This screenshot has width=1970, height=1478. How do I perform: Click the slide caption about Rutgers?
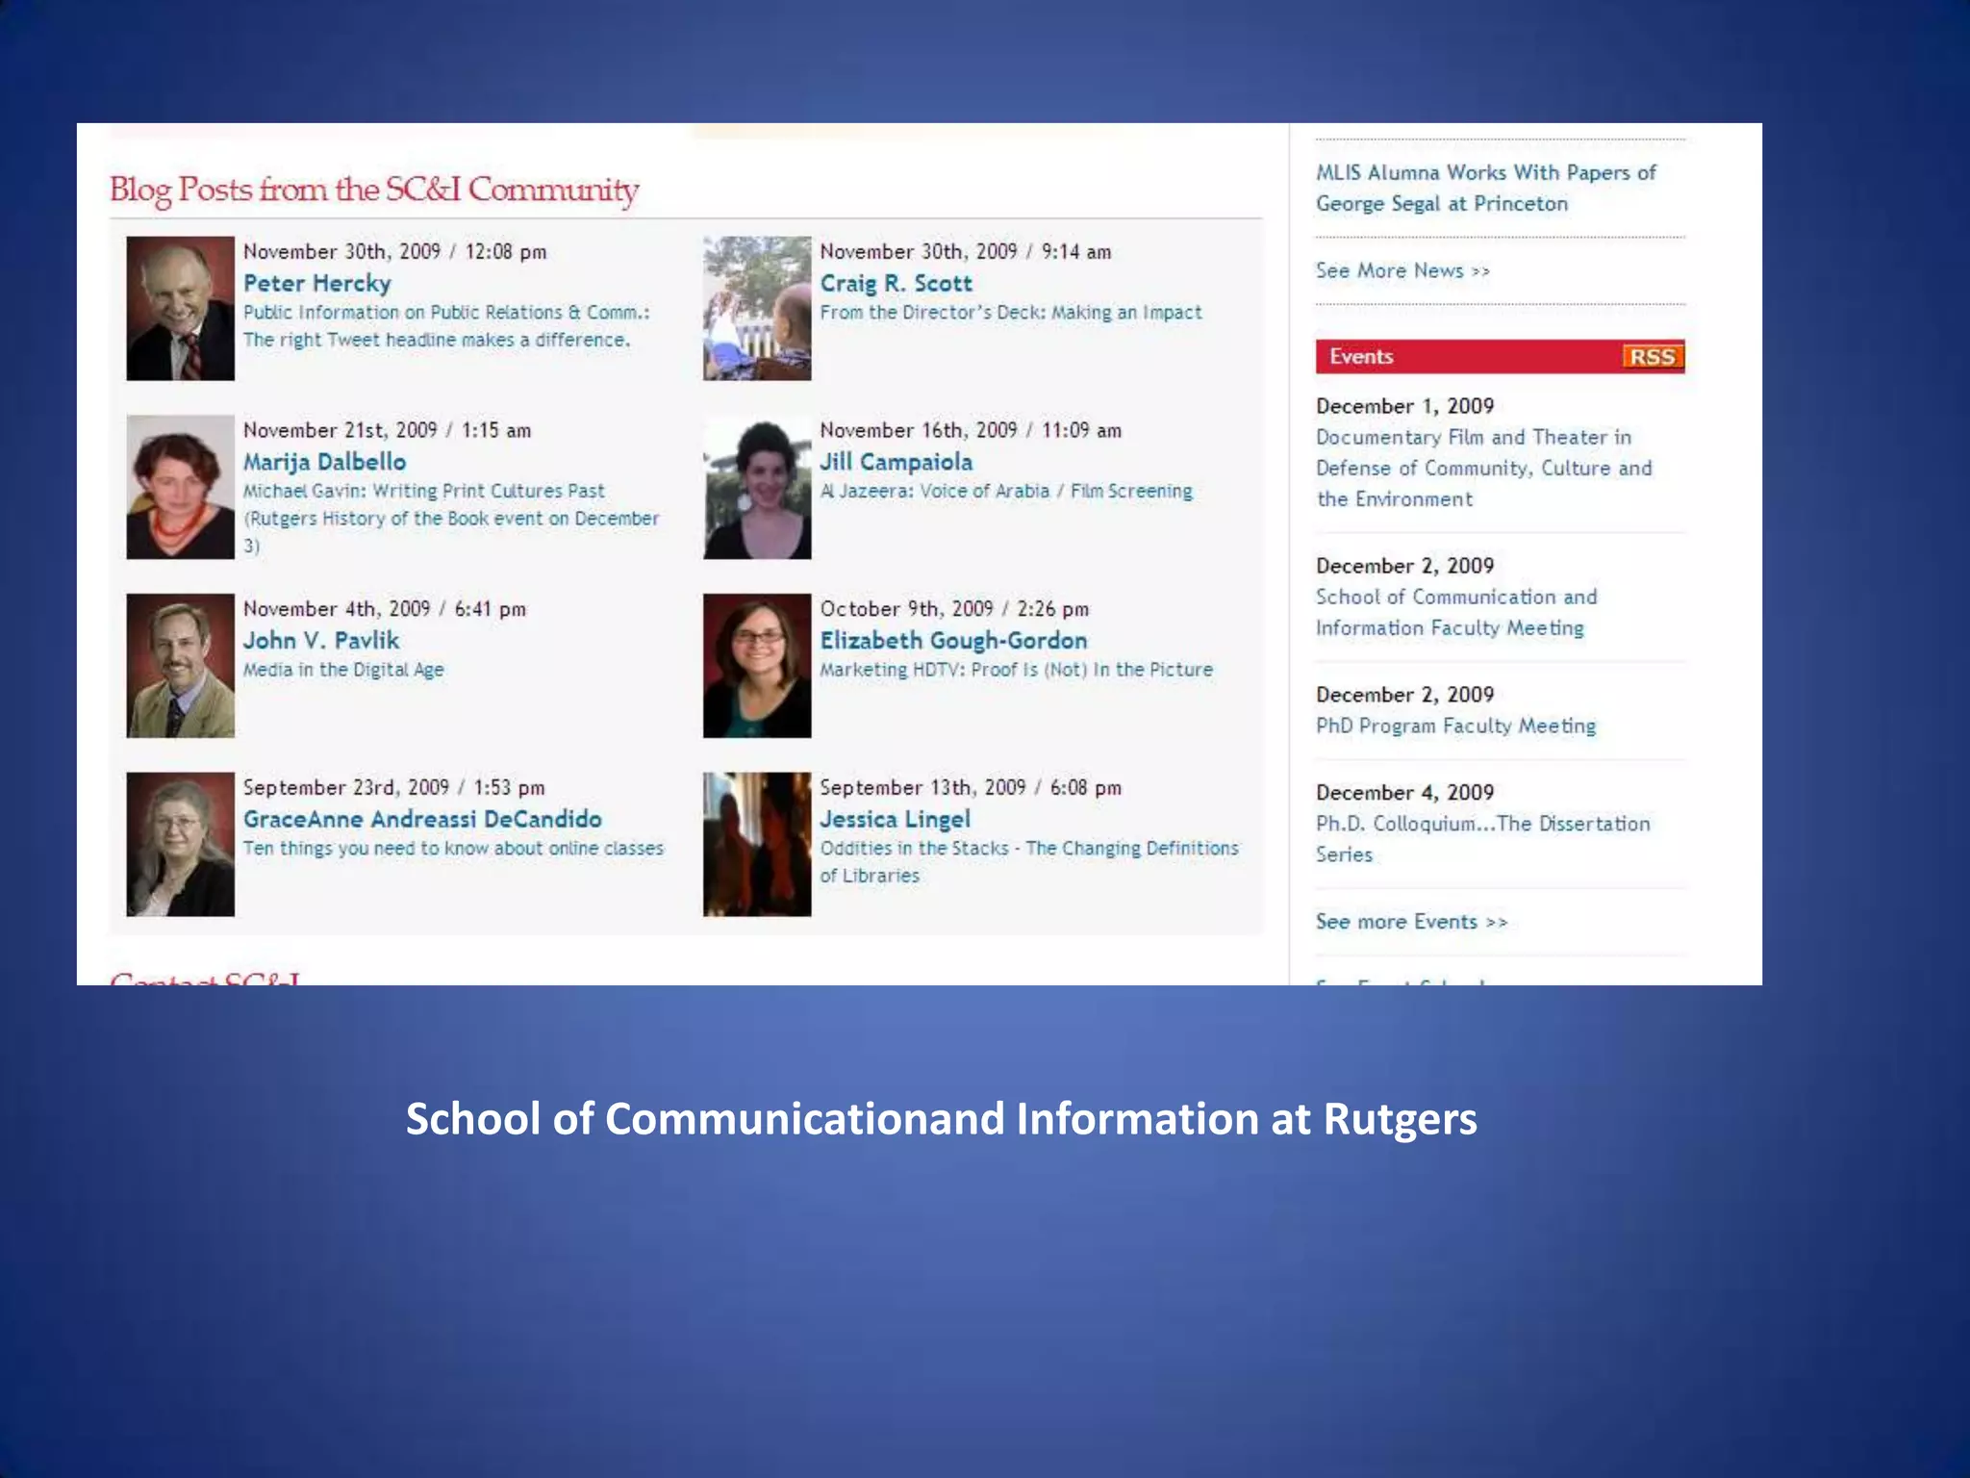(x=941, y=1119)
